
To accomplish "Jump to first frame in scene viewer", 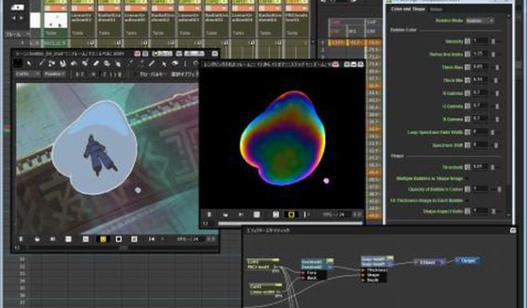I will [152, 239].
